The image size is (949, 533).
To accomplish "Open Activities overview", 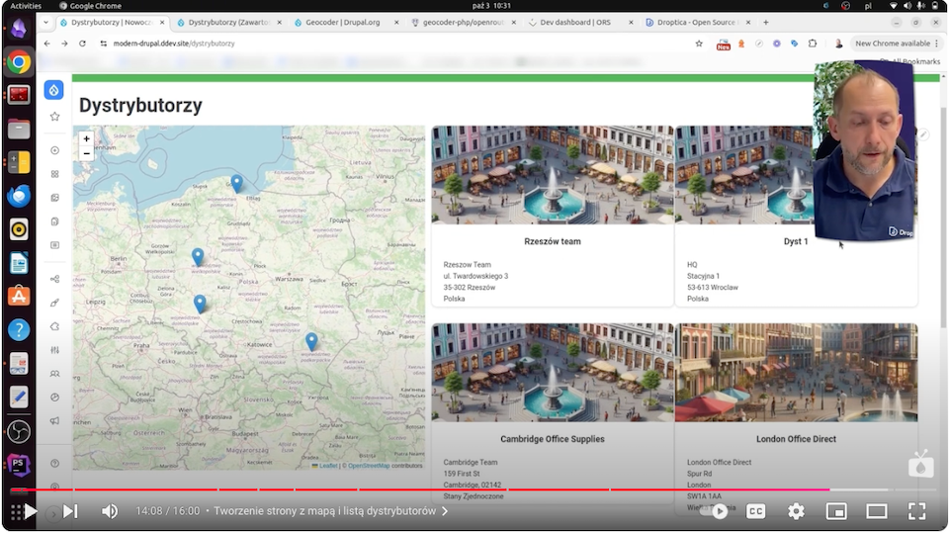I will point(26,6).
